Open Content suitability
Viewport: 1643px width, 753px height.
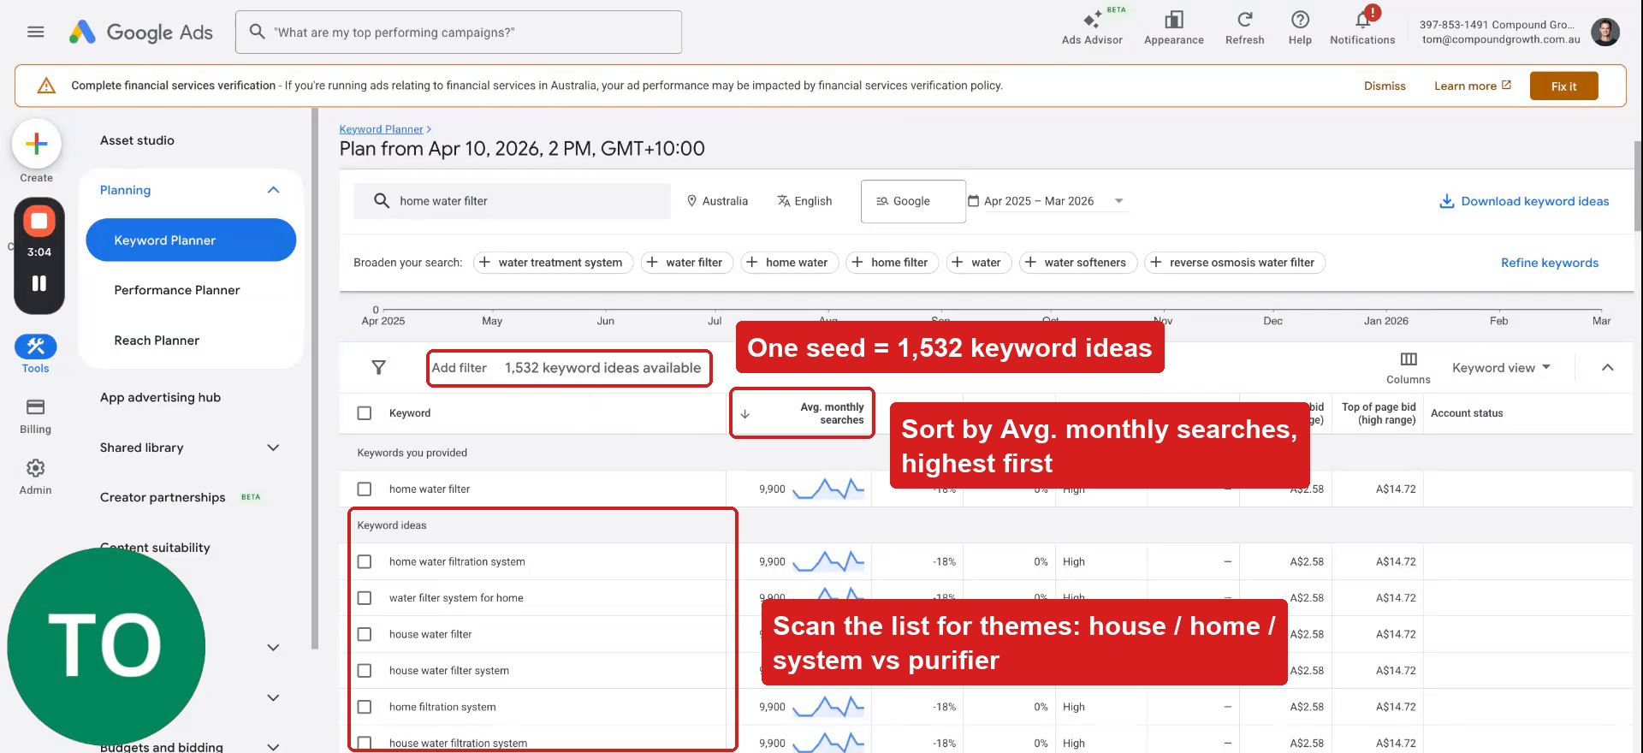[x=155, y=548]
